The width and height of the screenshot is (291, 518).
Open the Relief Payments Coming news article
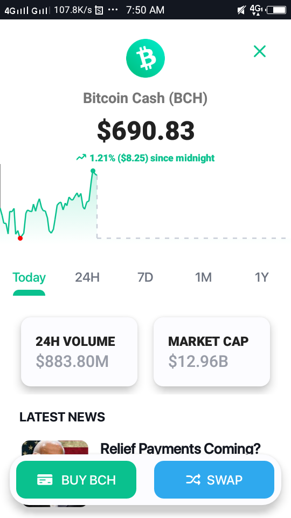pos(180,448)
